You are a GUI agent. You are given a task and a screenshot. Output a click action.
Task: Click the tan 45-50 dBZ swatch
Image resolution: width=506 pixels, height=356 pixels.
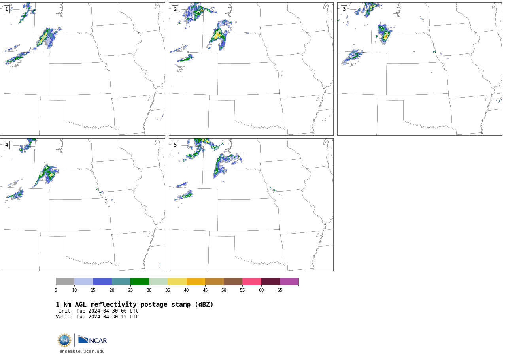click(214, 281)
